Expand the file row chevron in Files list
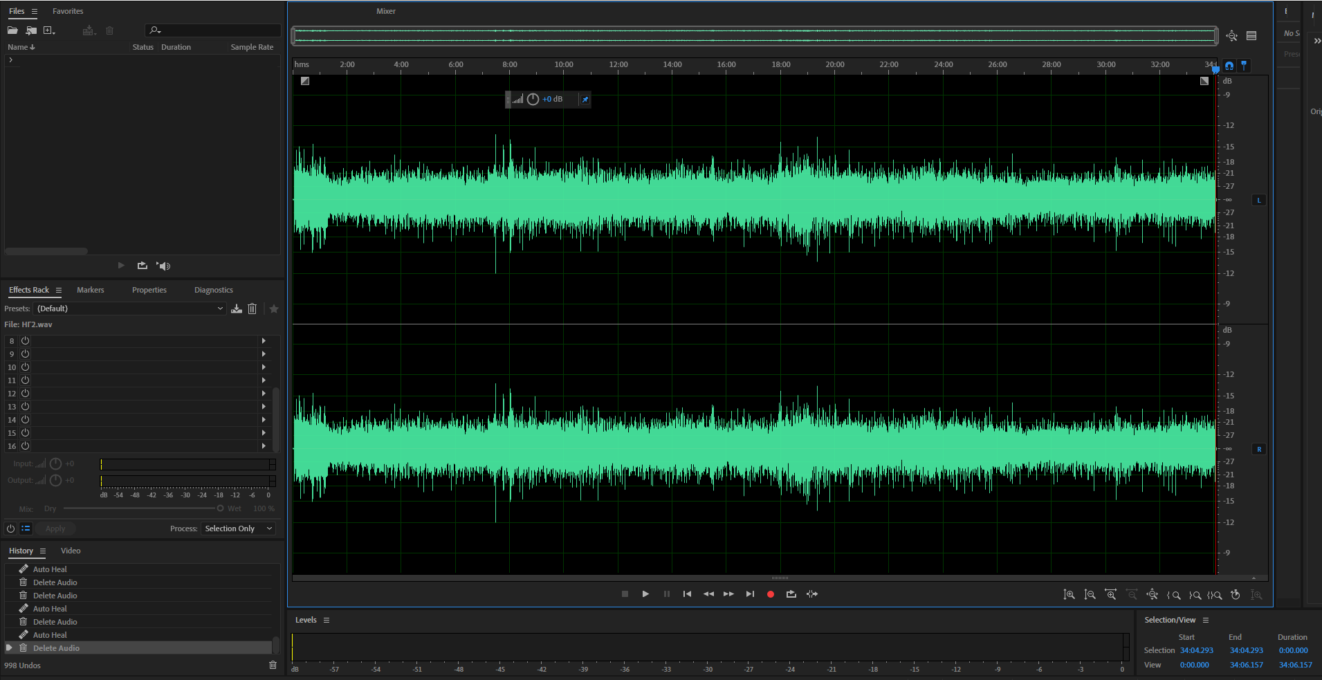 coord(10,60)
